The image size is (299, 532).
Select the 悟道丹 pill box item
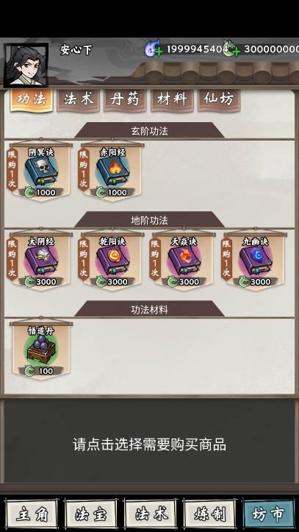coord(41,350)
